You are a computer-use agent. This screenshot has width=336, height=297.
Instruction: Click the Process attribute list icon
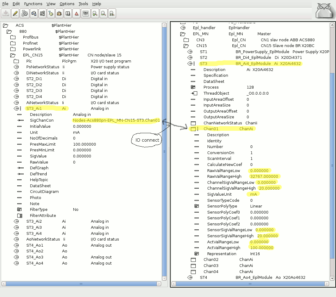193,87
